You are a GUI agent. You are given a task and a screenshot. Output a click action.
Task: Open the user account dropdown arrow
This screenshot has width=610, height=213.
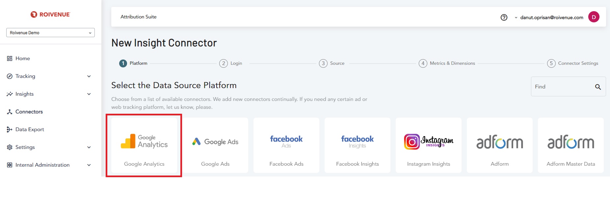[x=516, y=18]
